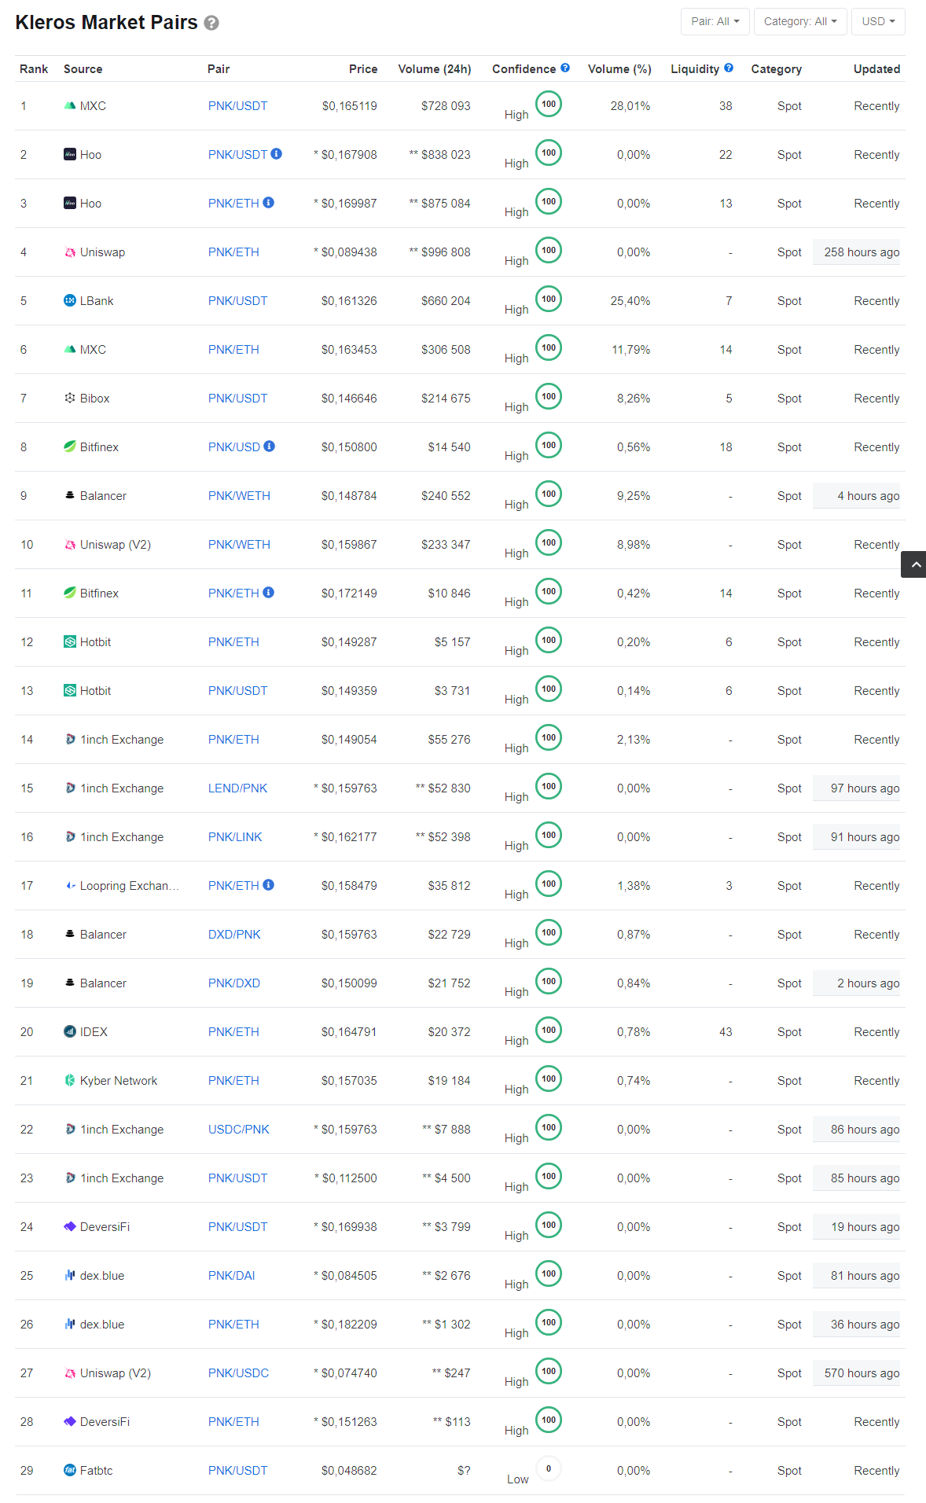Click the info icon beside Bitfinex PNK/USD
The height and width of the screenshot is (1503, 926).
(x=270, y=446)
